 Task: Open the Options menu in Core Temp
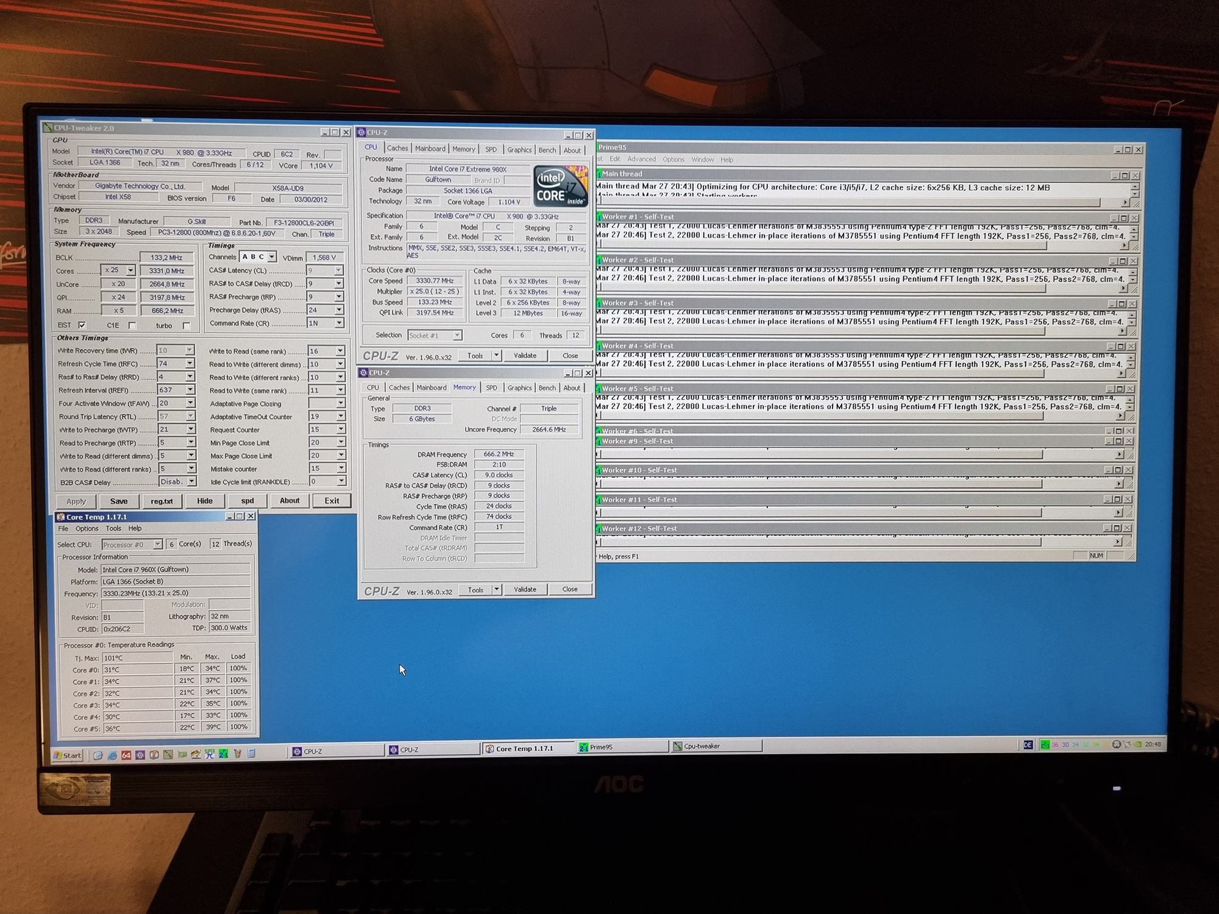[87, 529]
